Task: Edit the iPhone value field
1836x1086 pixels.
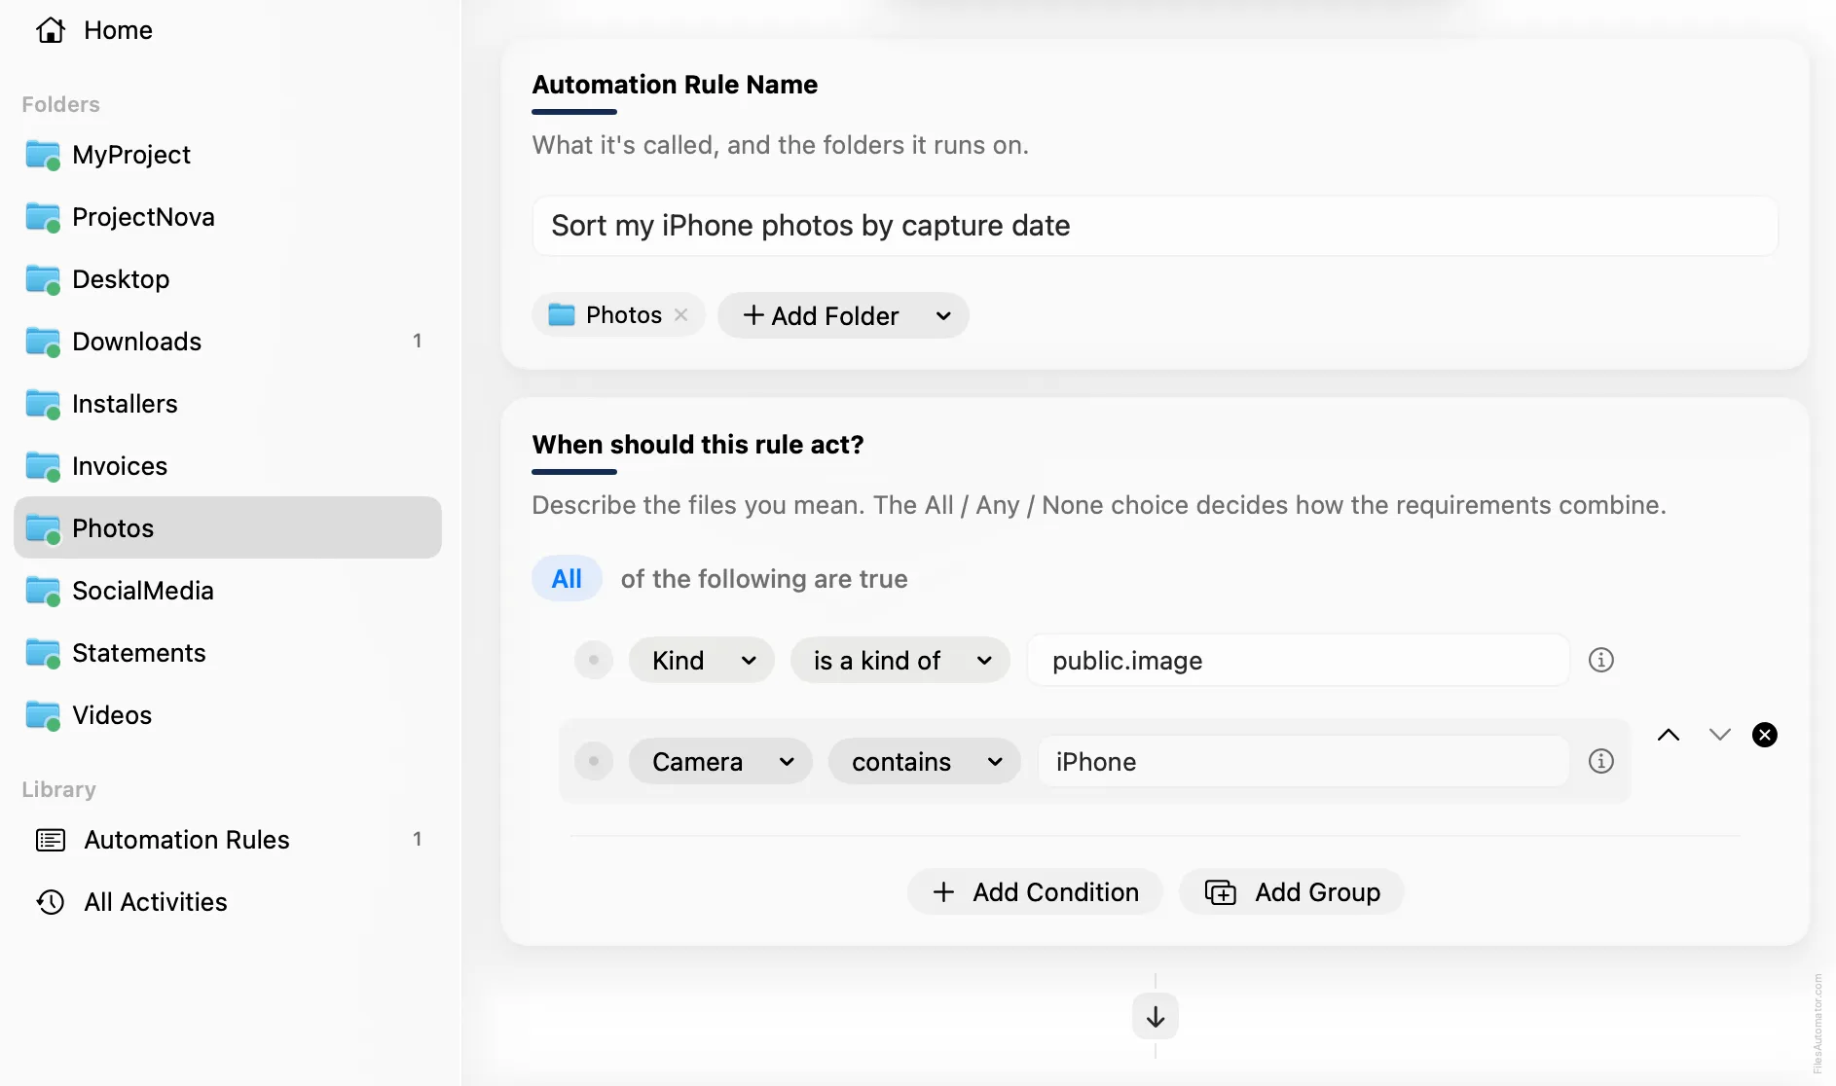Action: (x=1304, y=762)
